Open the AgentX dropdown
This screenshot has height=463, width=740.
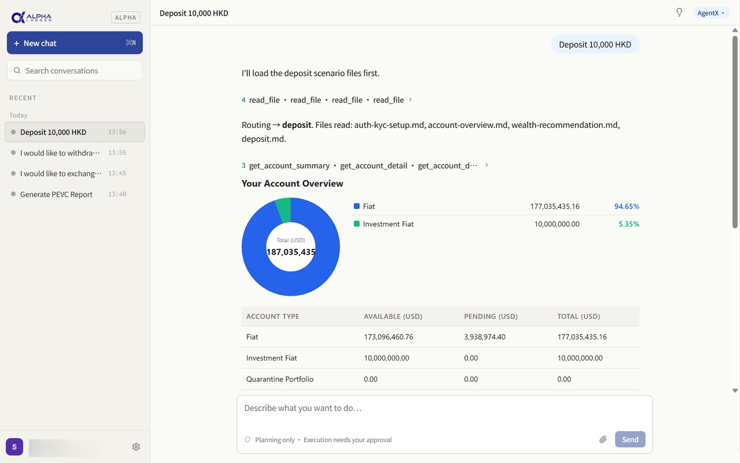[711, 13]
